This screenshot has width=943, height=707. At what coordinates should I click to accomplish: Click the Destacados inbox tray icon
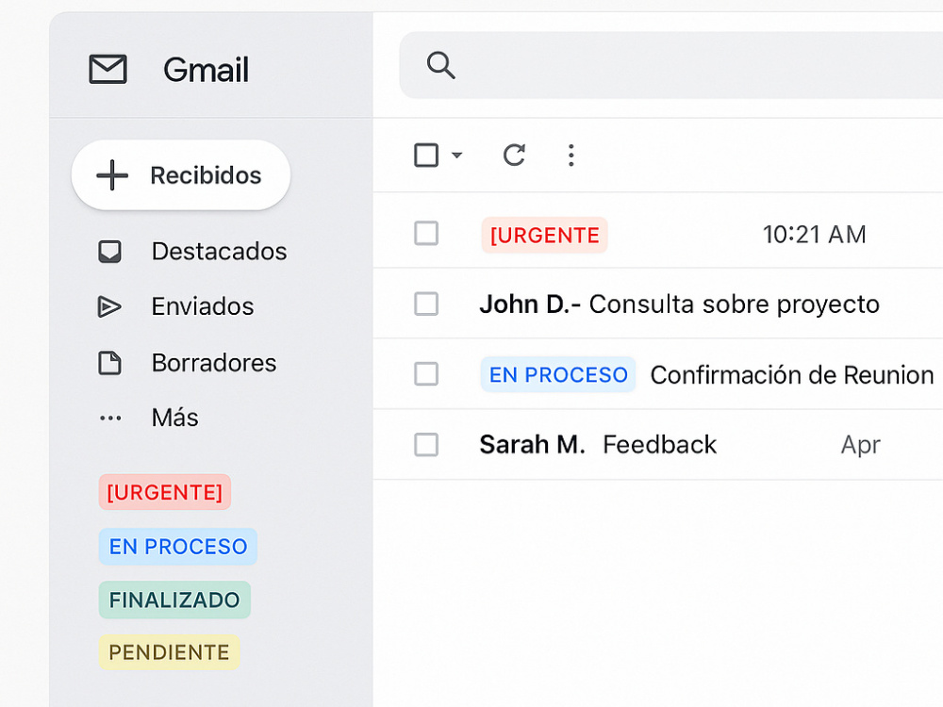coord(109,252)
